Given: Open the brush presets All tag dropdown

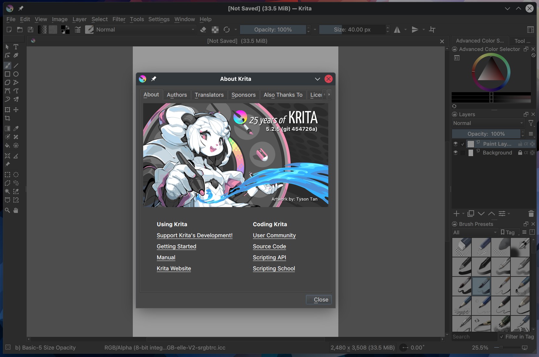Looking at the screenshot, I should (x=475, y=232).
